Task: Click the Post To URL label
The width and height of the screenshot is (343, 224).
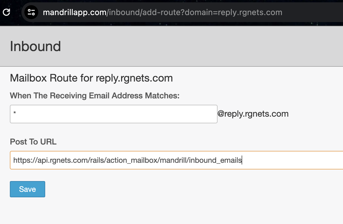Action: (x=33, y=142)
